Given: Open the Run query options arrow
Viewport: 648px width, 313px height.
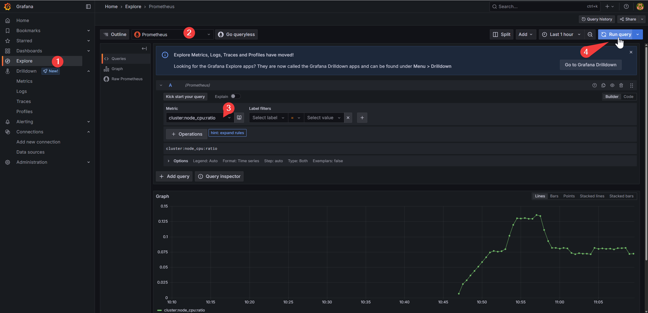Looking at the screenshot, I should pyautogui.click(x=638, y=34).
